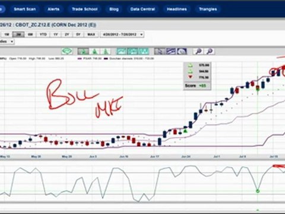This screenshot has height=214, width=285.
Task: Click the May 20 date axis label
Action: tap(36, 156)
